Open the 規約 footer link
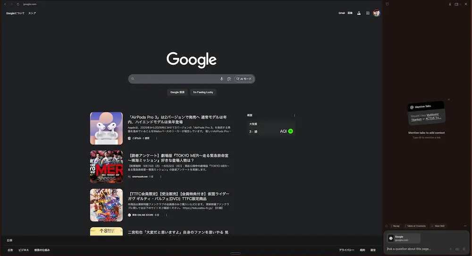 click(362, 250)
